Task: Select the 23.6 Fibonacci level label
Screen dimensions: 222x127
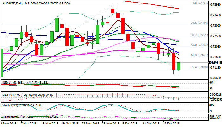Action: click(199, 23)
